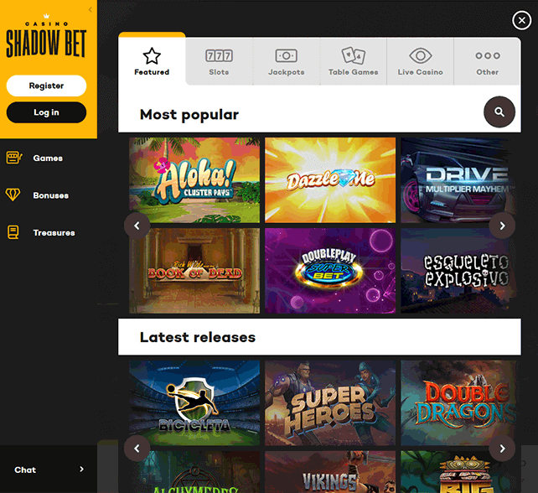
Task: Select the Table Games tab
Action: tap(353, 61)
